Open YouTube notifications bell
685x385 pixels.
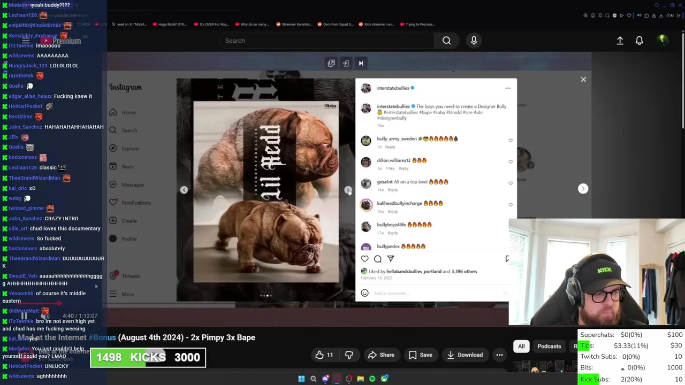point(639,41)
